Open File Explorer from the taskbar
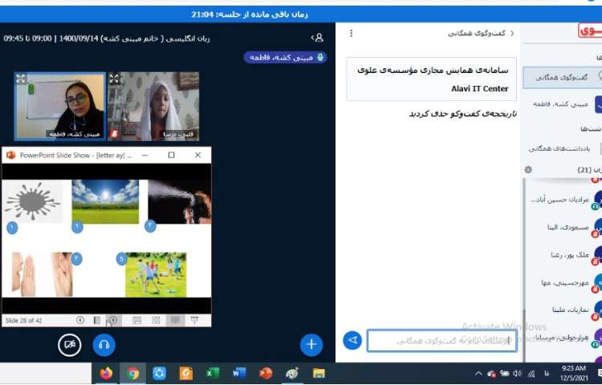Viewport: 602px width, 385px height. pos(319,373)
